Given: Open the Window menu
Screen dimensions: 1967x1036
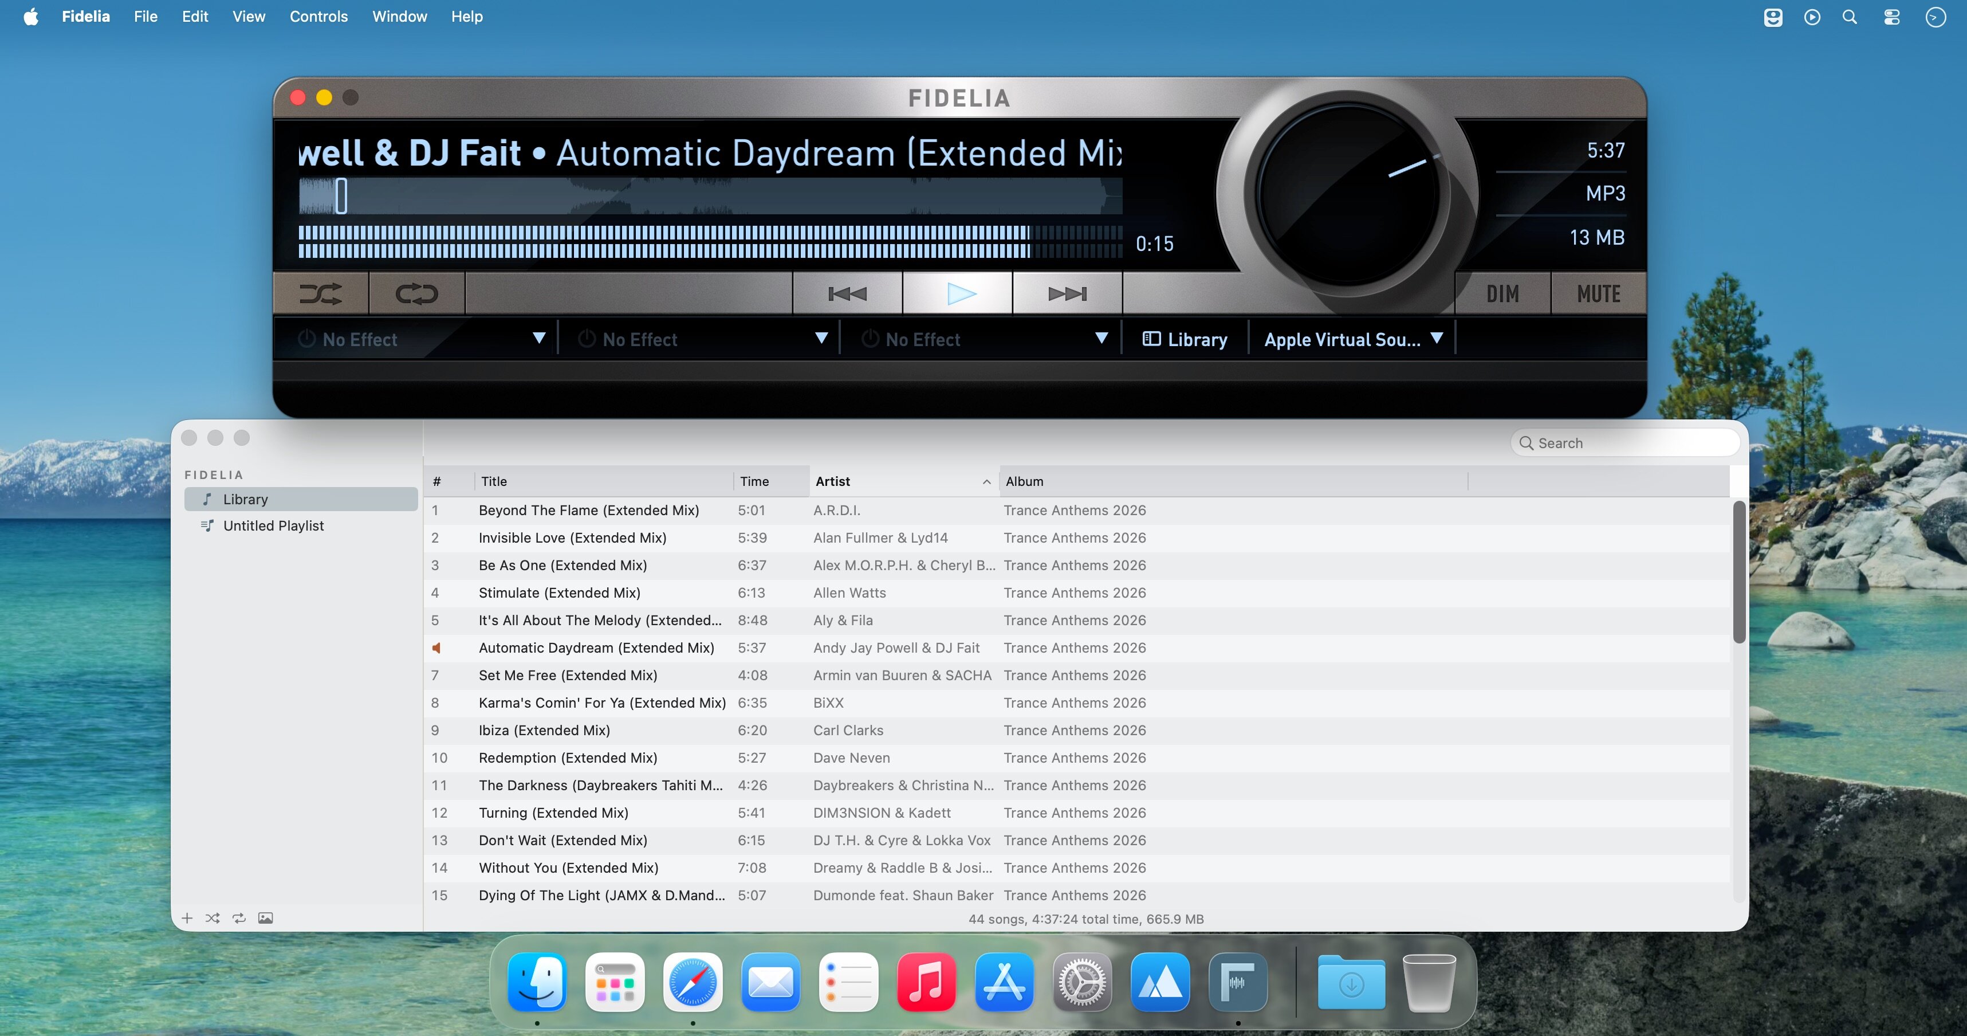Looking at the screenshot, I should tap(399, 16).
